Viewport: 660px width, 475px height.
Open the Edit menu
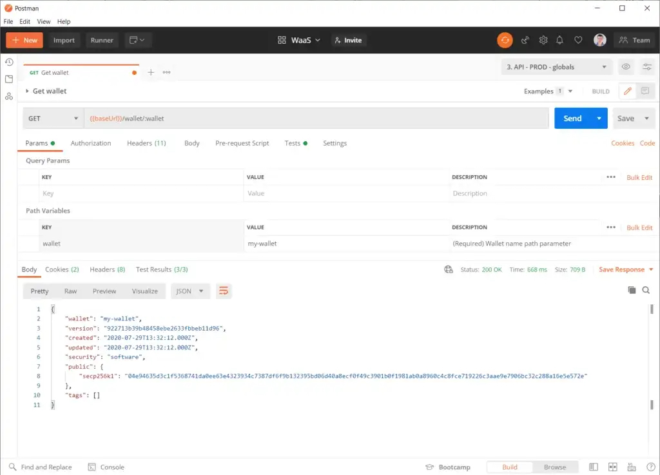25,21
